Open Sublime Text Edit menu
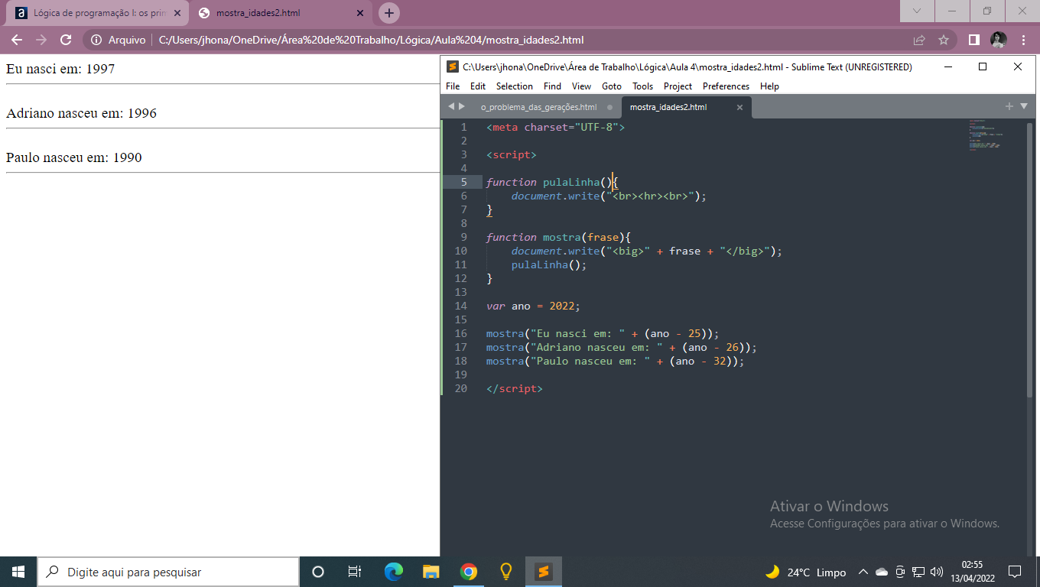Image resolution: width=1040 pixels, height=587 pixels. click(x=478, y=86)
